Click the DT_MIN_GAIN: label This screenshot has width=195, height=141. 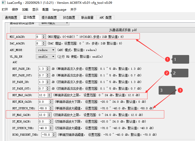coord(21,121)
